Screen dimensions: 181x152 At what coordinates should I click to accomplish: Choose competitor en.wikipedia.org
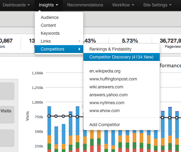(x=121, y=71)
